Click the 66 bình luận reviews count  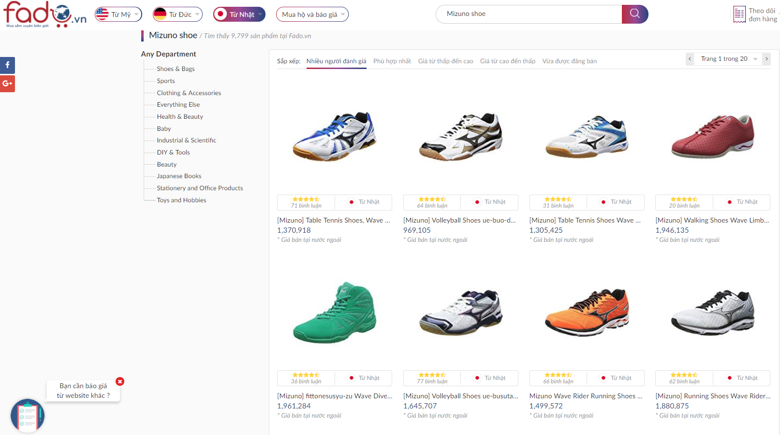coord(558,381)
